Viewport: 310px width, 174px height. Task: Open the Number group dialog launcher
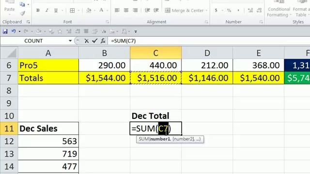(x=261, y=22)
